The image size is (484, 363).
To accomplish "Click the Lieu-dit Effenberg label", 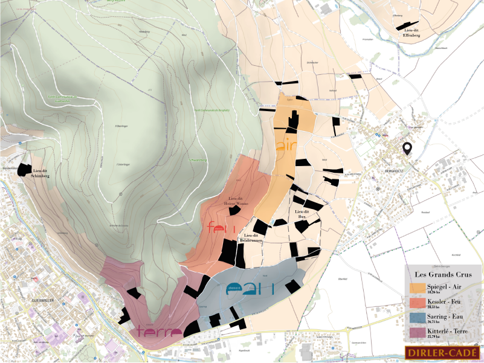I will pos(411,33).
